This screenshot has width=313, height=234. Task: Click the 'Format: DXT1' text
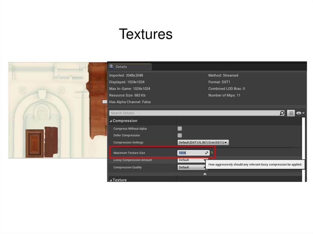click(219, 82)
